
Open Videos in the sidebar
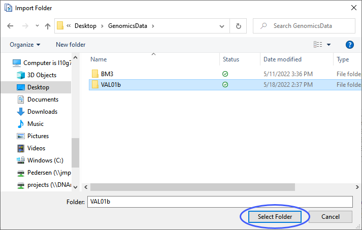(31, 148)
